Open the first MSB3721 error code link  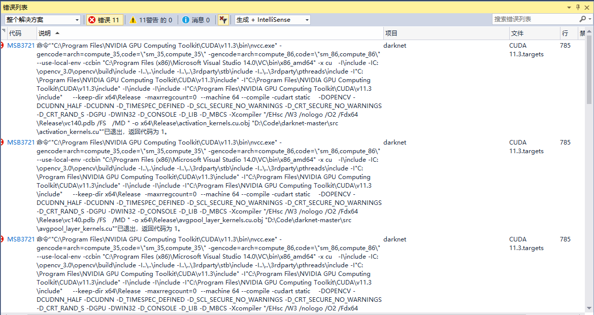[21, 46]
